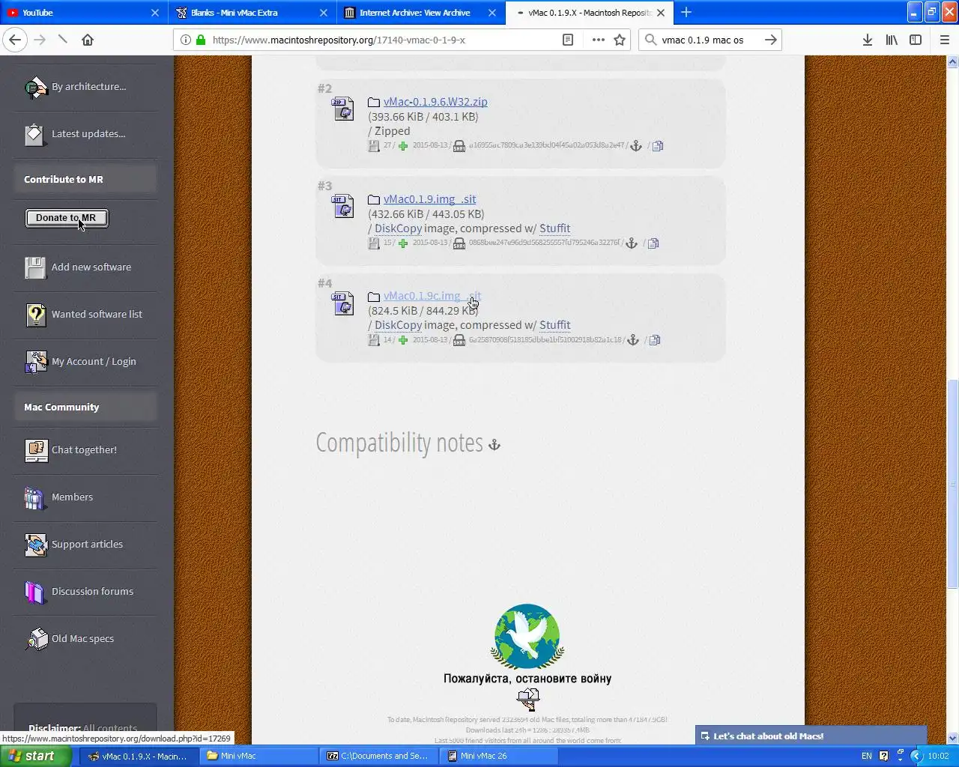Click the My Account / Login icon
The image size is (959, 767).
coord(35,362)
